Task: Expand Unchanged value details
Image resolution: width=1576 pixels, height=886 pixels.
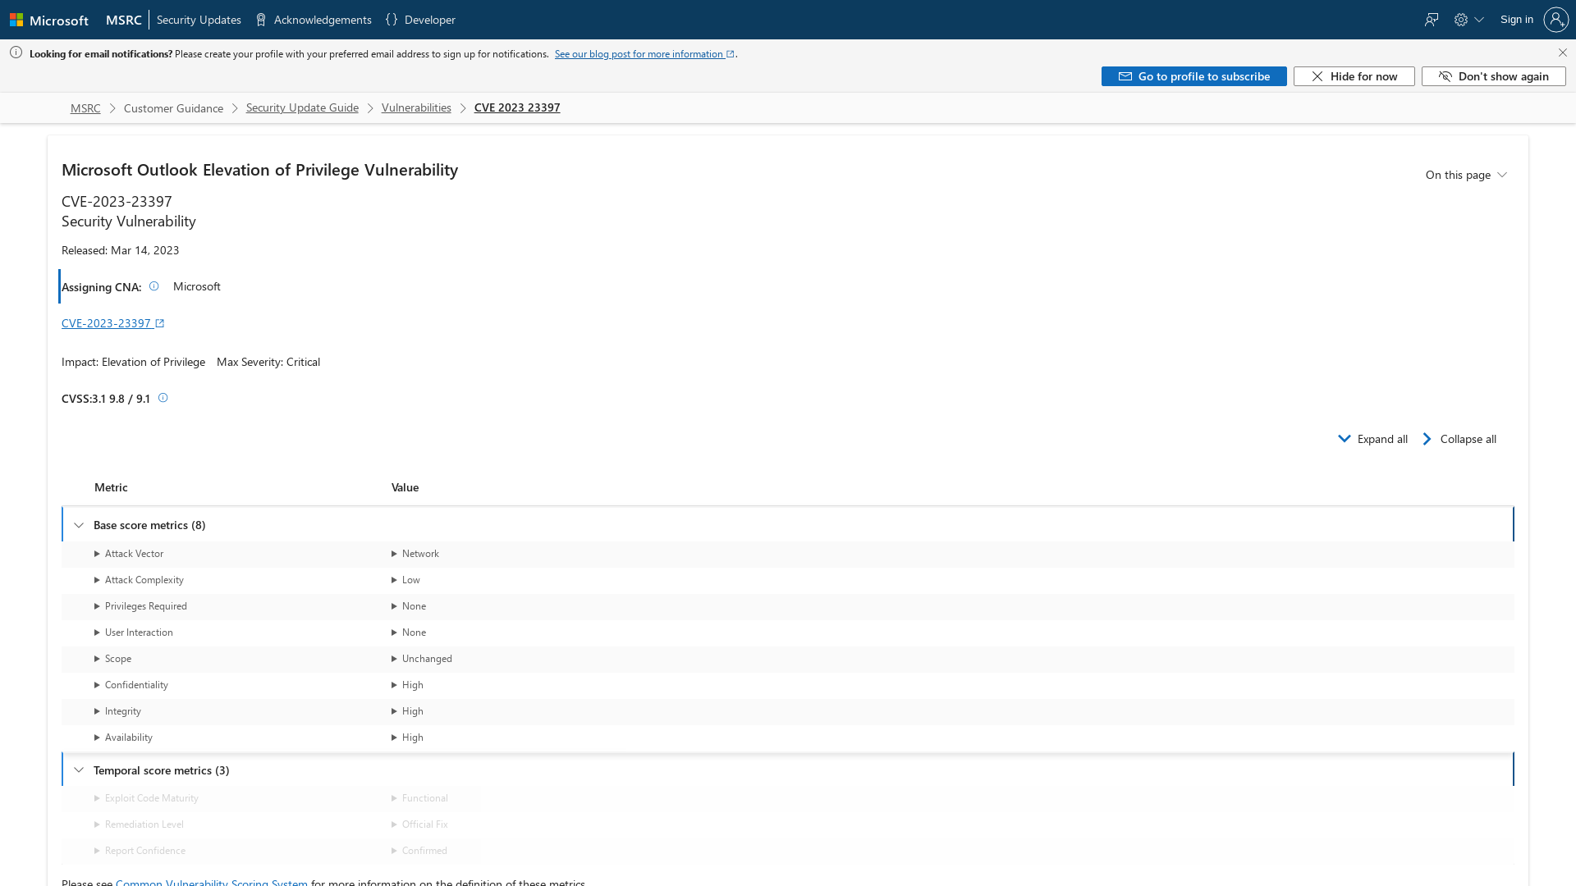Action: point(422,659)
